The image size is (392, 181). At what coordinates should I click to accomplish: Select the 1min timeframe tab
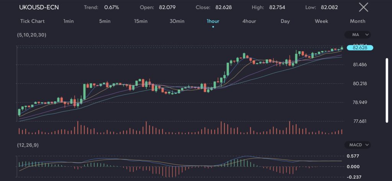(69, 21)
